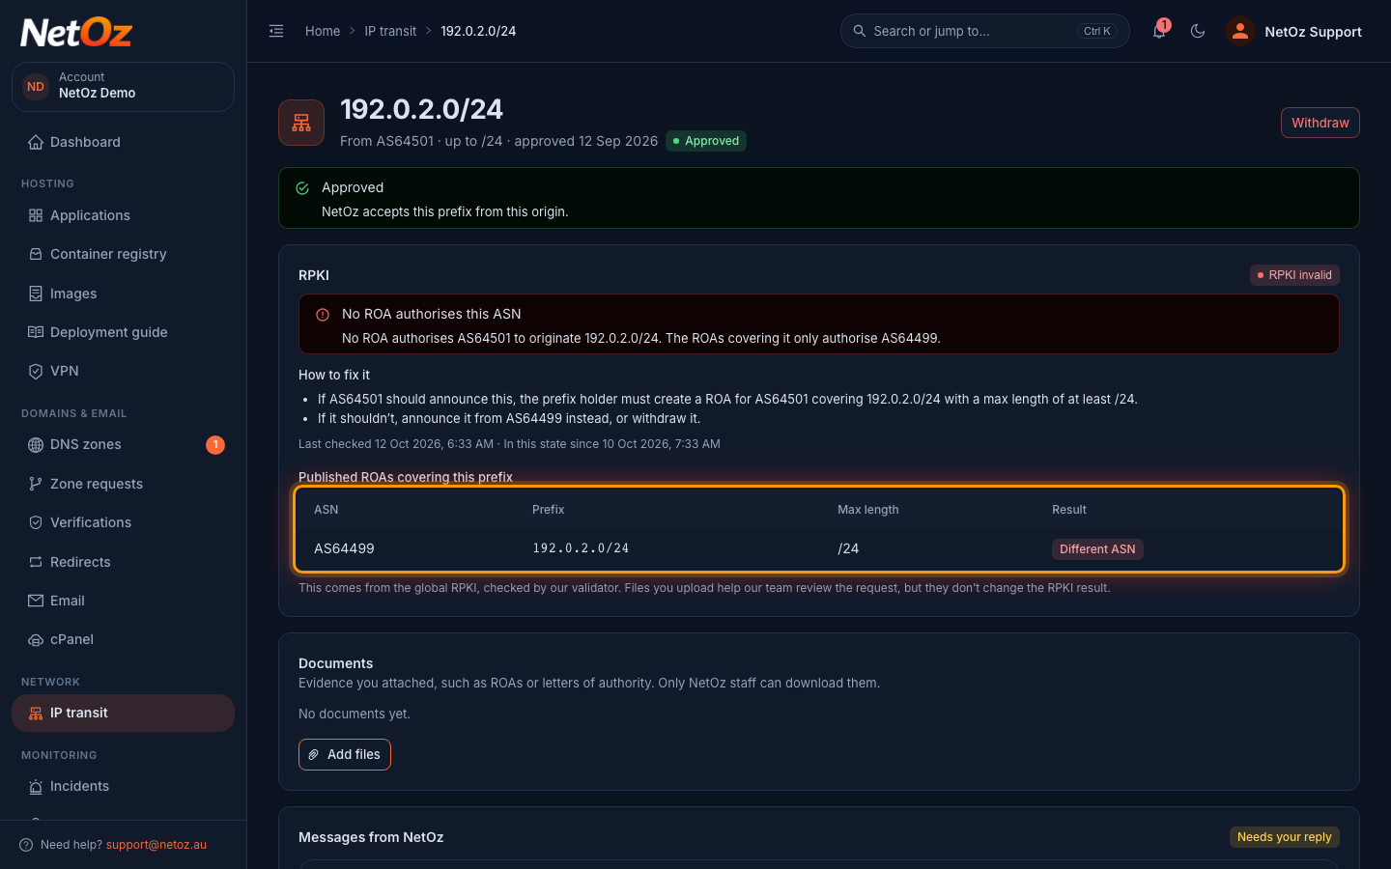Image resolution: width=1391 pixels, height=869 pixels.
Task: Focus the Search or jump to field
Action: click(x=984, y=31)
